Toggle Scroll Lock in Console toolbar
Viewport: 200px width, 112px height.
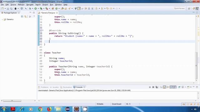point(165,87)
